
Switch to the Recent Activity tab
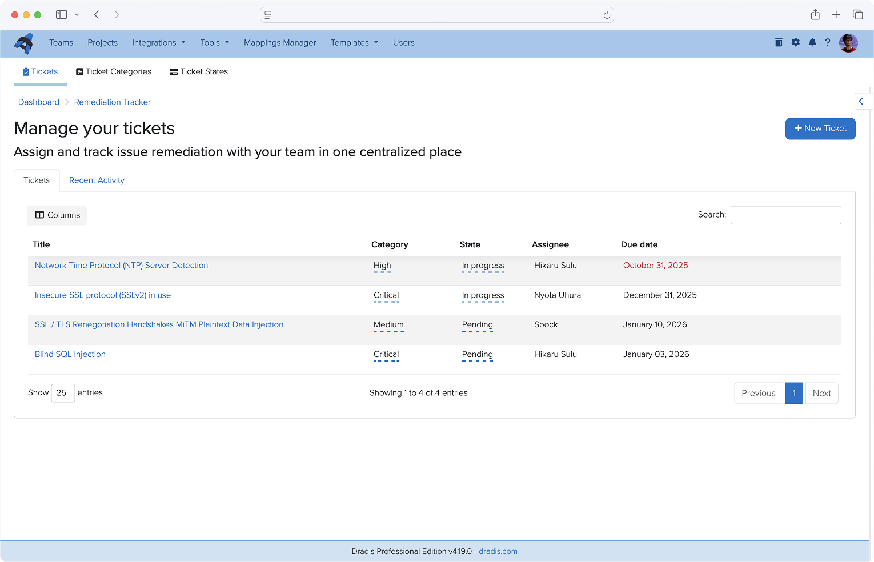pos(96,180)
